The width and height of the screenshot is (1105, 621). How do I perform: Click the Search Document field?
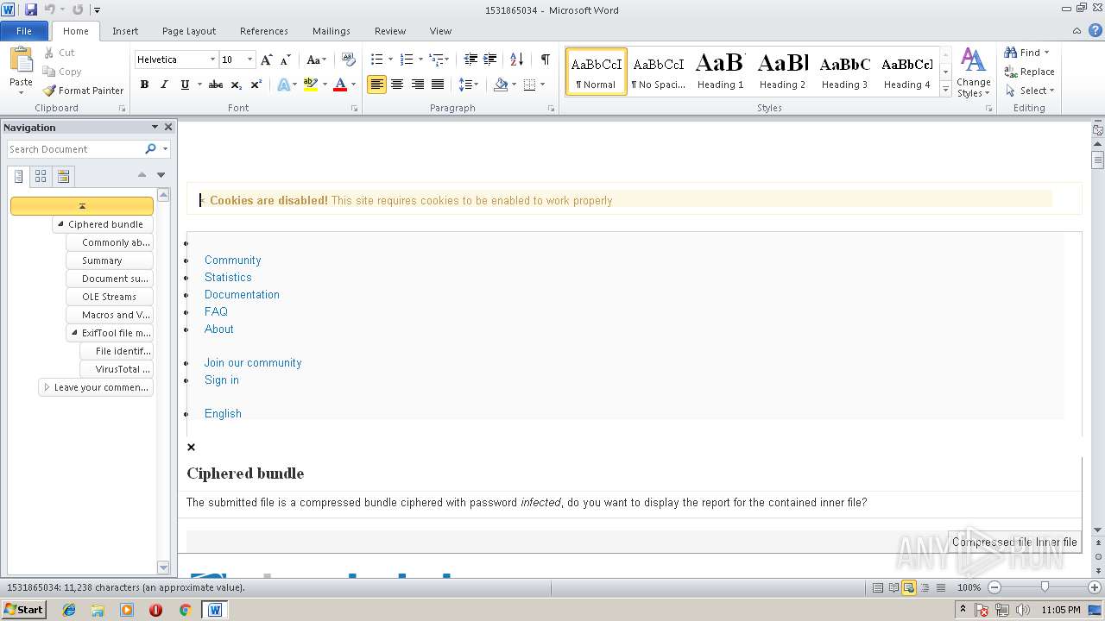(75, 149)
